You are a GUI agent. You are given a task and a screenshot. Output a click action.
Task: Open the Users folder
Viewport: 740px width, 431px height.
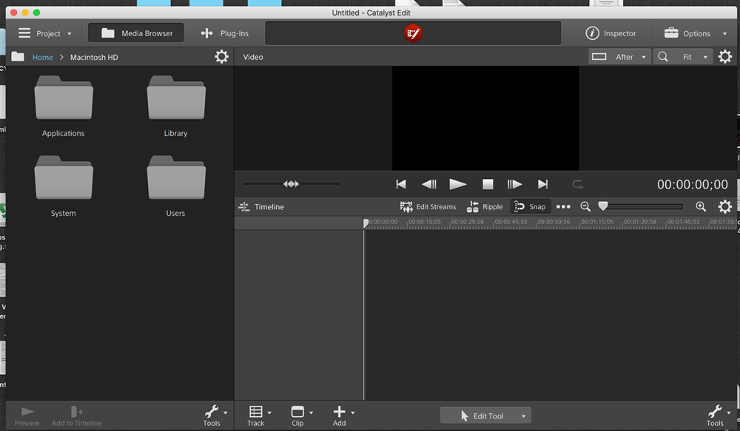point(175,186)
